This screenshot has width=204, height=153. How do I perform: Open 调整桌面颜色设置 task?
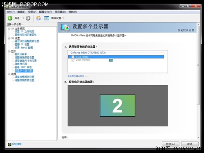click(x=24, y=58)
